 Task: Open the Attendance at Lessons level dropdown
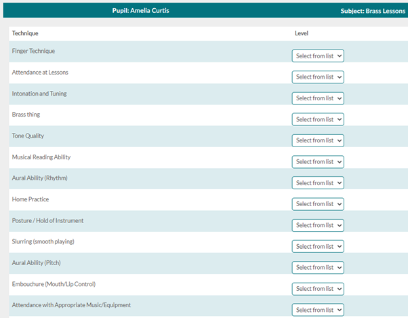[318, 77]
